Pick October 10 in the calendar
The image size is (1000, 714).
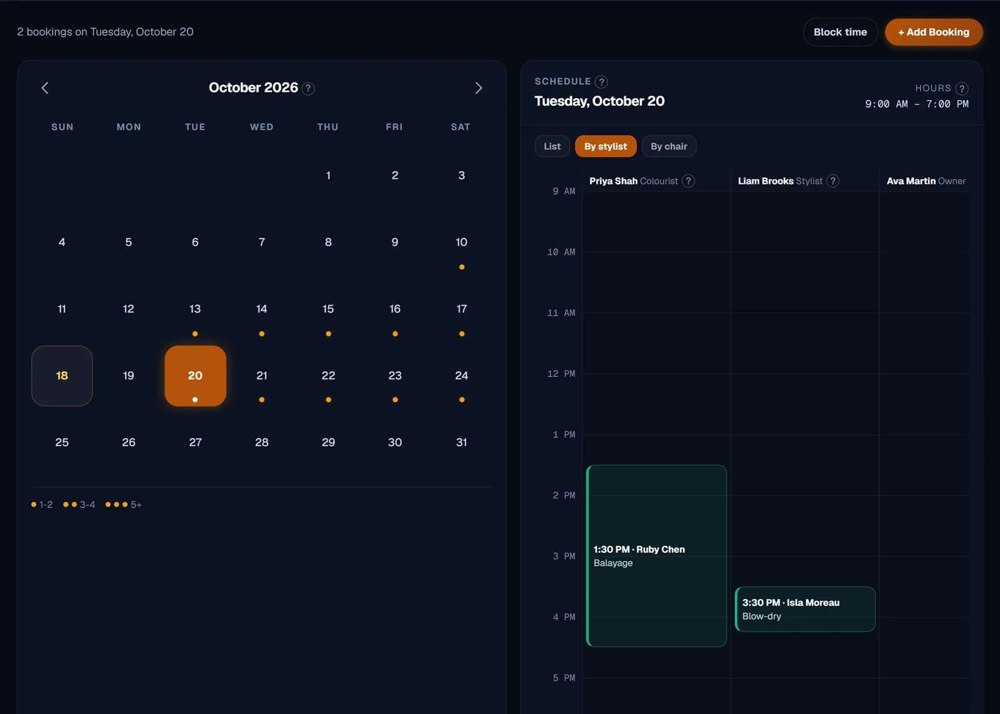tap(461, 243)
